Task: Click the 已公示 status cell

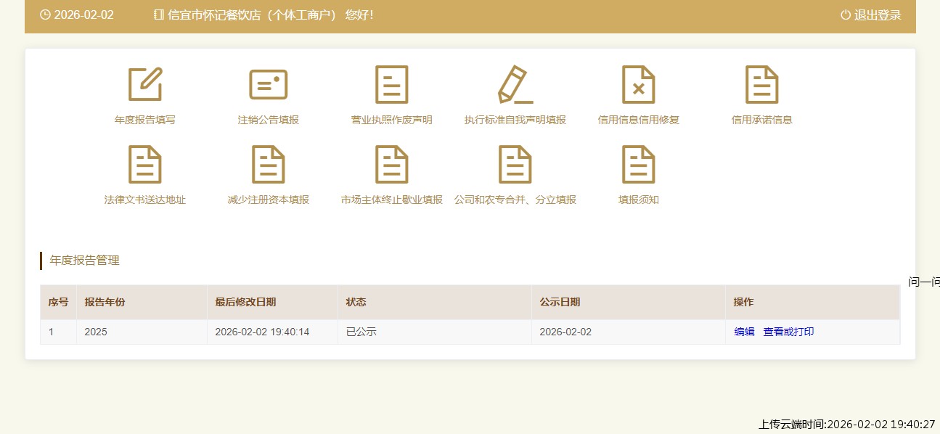Action: point(361,332)
